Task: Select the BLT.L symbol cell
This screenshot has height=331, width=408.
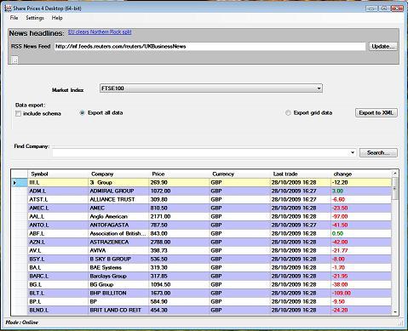Action: point(58,294)
